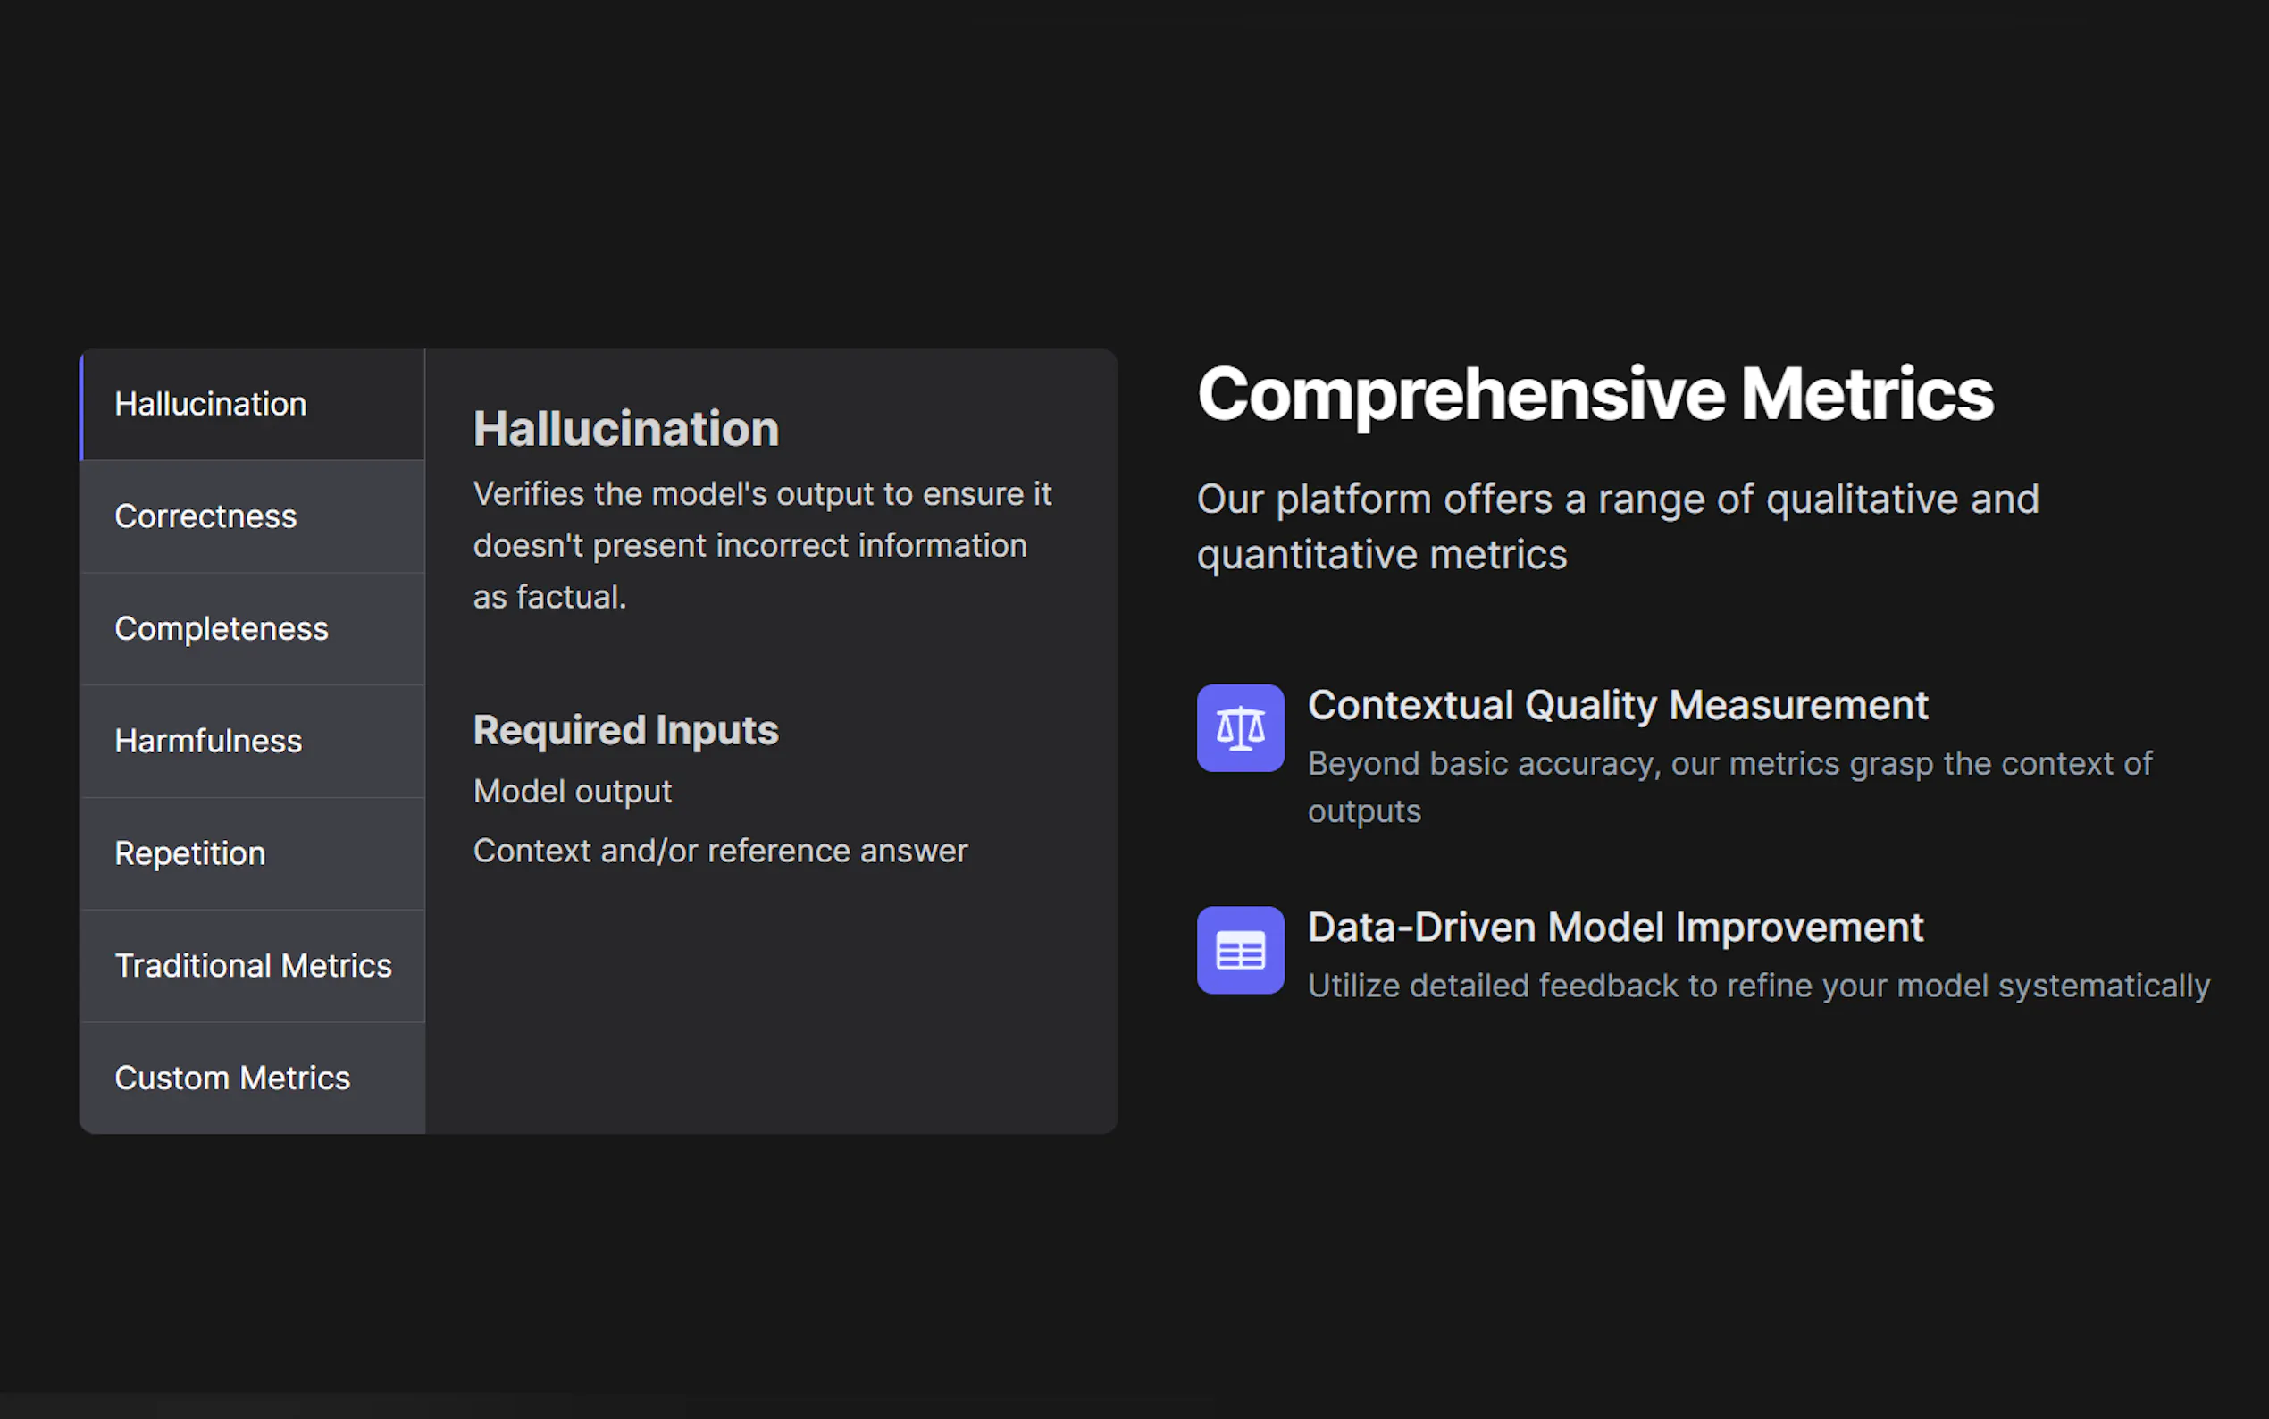The height and width of the screenshot is (1419, 2269).
Task: Click the Hallucination description paragraph
Action: (762, 545)
